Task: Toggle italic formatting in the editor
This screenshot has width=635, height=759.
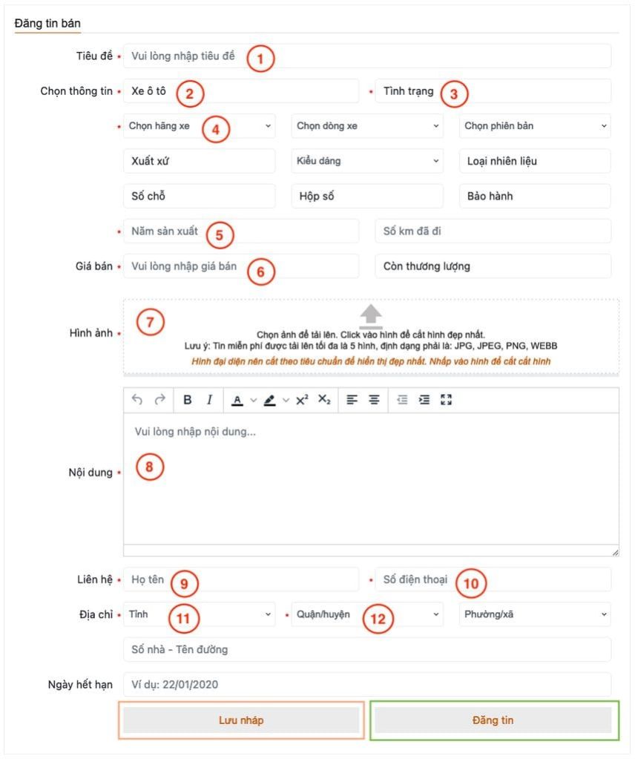Action: [210, 400]
